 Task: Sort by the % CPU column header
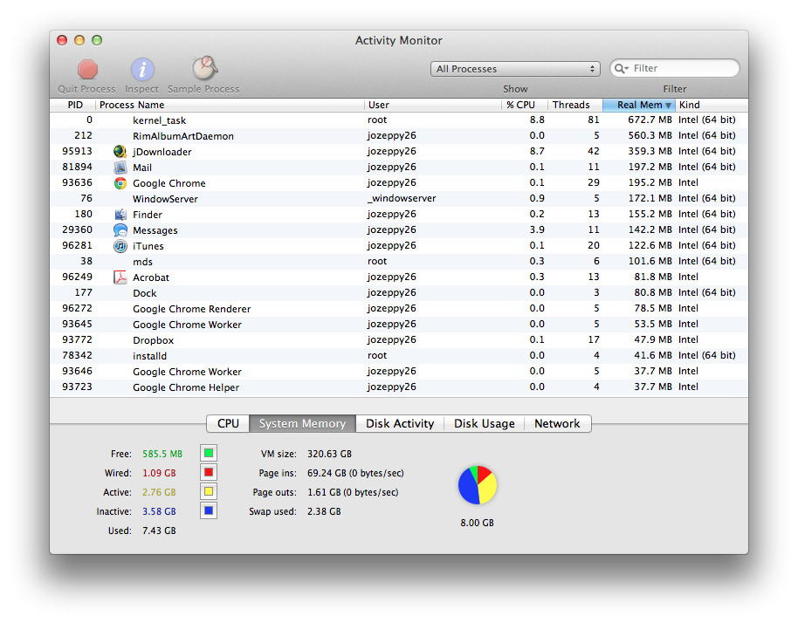point(524,105)
